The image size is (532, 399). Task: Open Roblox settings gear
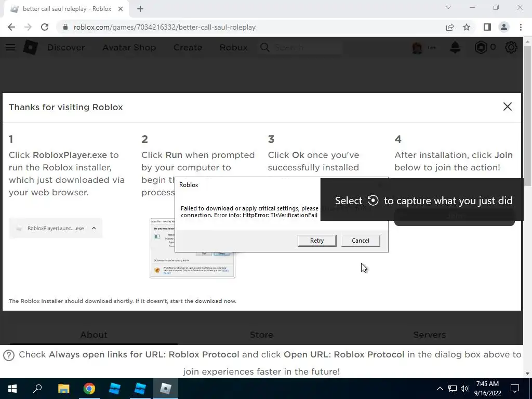click(511, 47)
